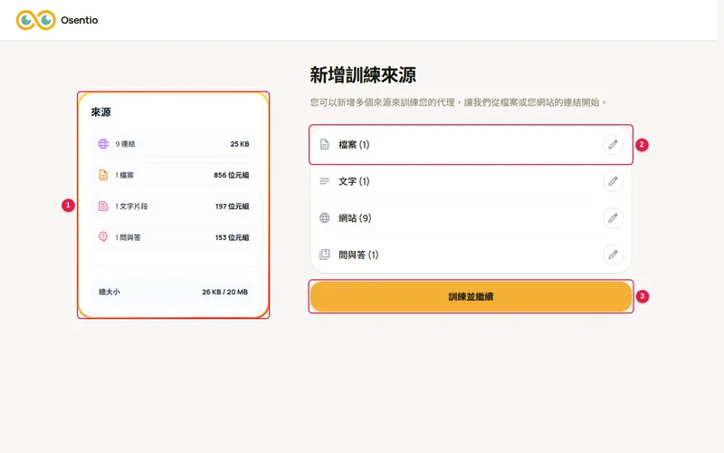Viewport: 724px width, 453px height.
Task: Click the text-lines icon beside 文字 (1)
Action: coord(325,181)
